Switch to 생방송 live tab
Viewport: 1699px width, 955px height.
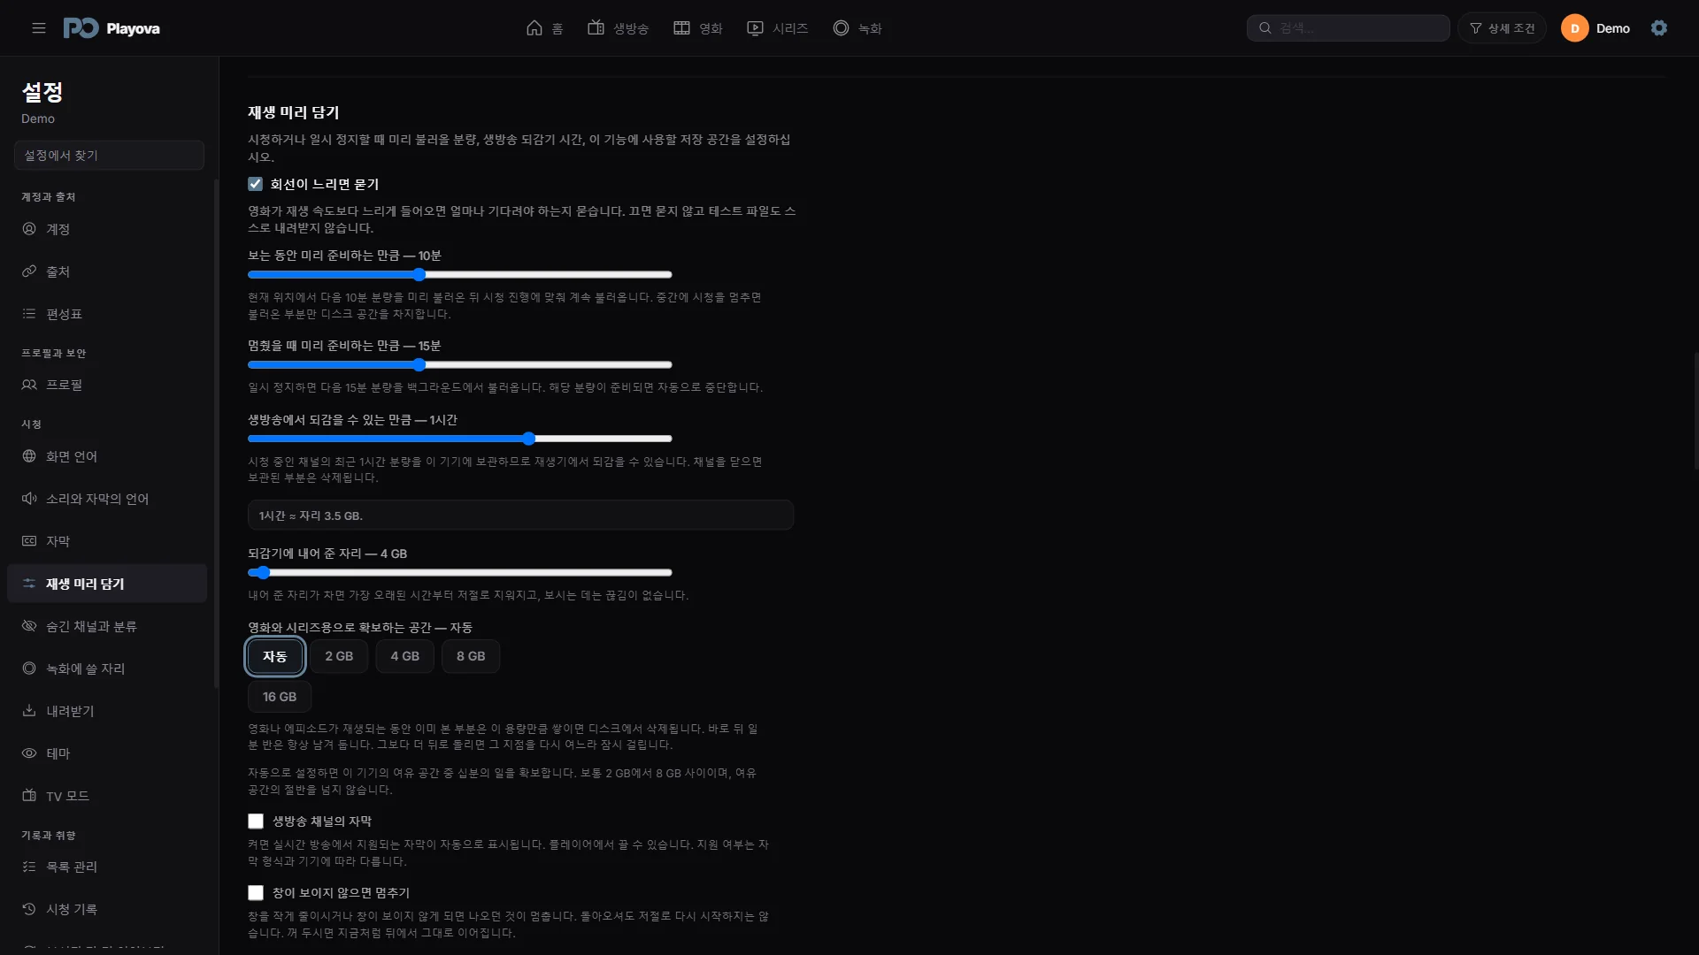click(619, 28)
